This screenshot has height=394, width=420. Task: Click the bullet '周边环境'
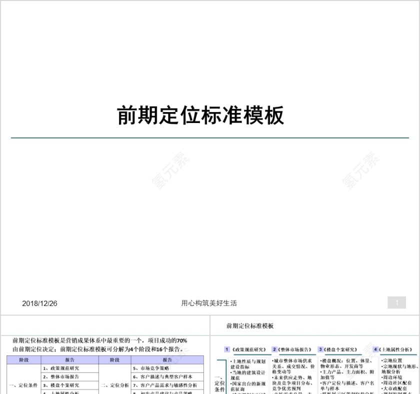click(391, 377)
